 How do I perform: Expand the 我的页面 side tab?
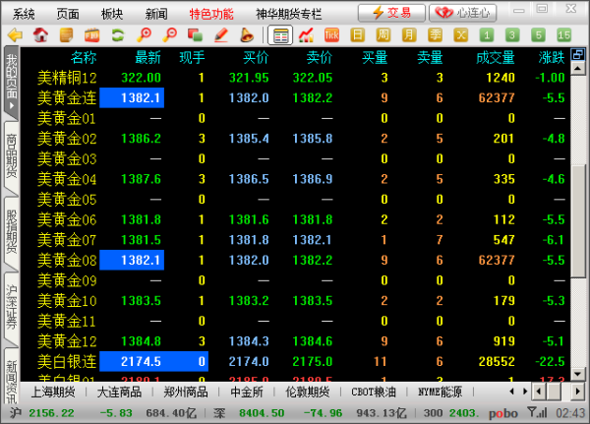coord(11,81)
